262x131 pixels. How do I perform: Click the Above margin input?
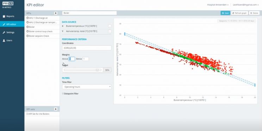71,59
